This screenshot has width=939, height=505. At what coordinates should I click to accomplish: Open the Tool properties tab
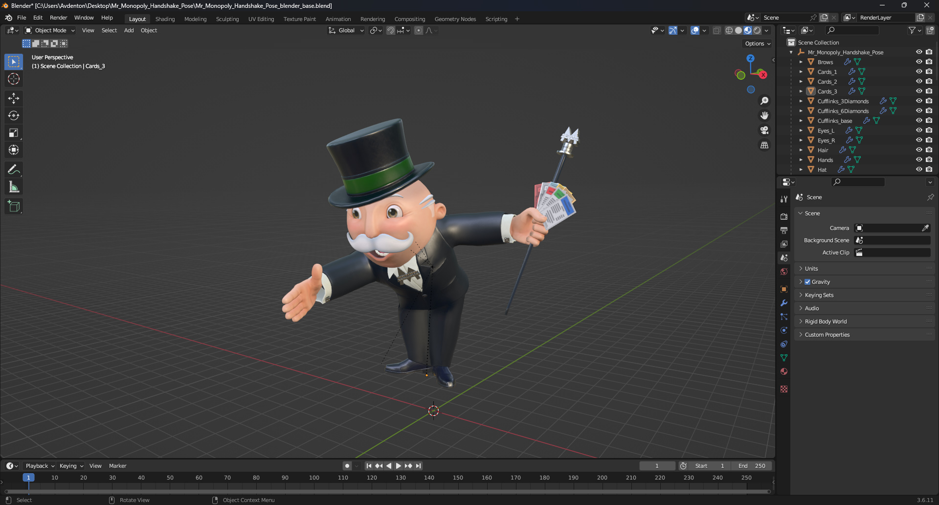pos(784,199)
